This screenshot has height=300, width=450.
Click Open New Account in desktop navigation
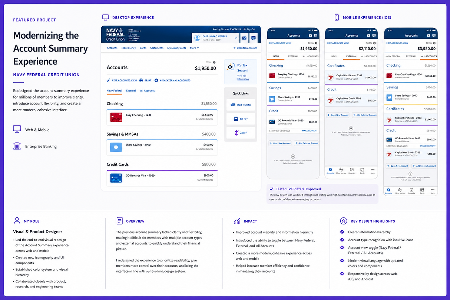245,48
